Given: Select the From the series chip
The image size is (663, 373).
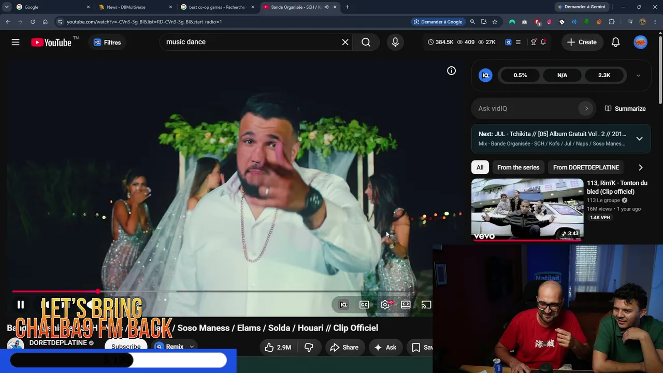Looking at the screenshot, I should pos(518,167).
